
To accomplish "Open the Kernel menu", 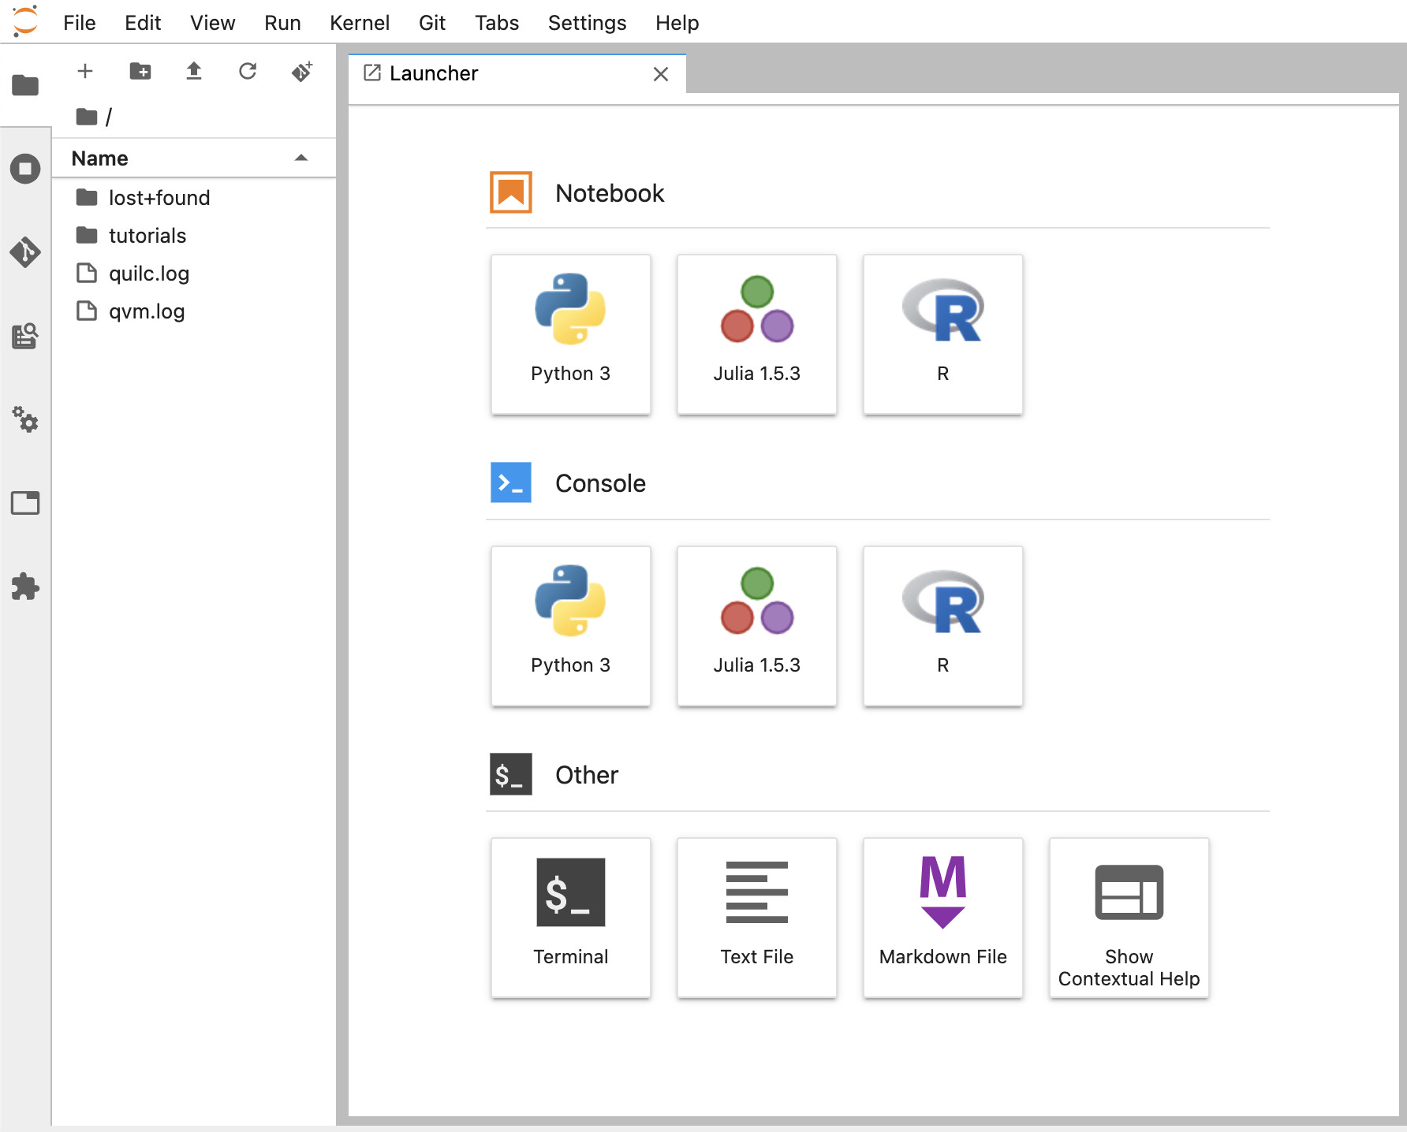I will pyautogui.click(x=360, y=23).
